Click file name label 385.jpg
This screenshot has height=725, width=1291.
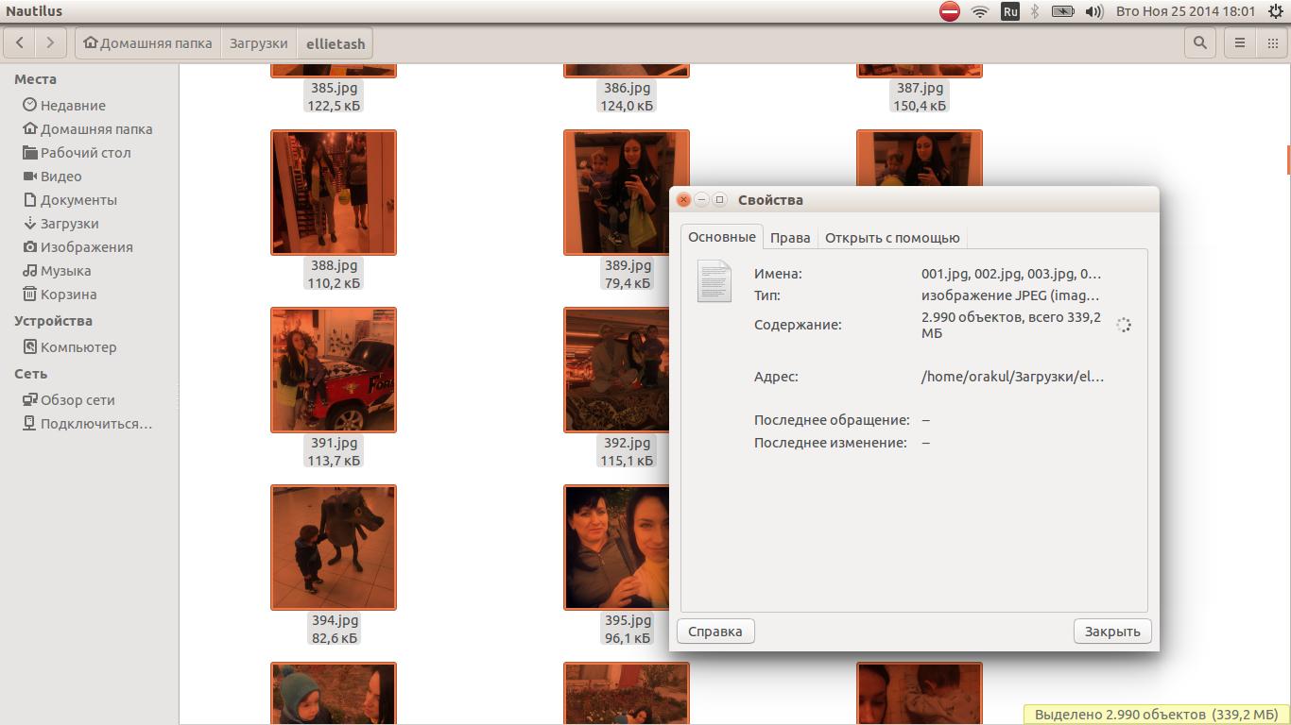coord(335,88)
